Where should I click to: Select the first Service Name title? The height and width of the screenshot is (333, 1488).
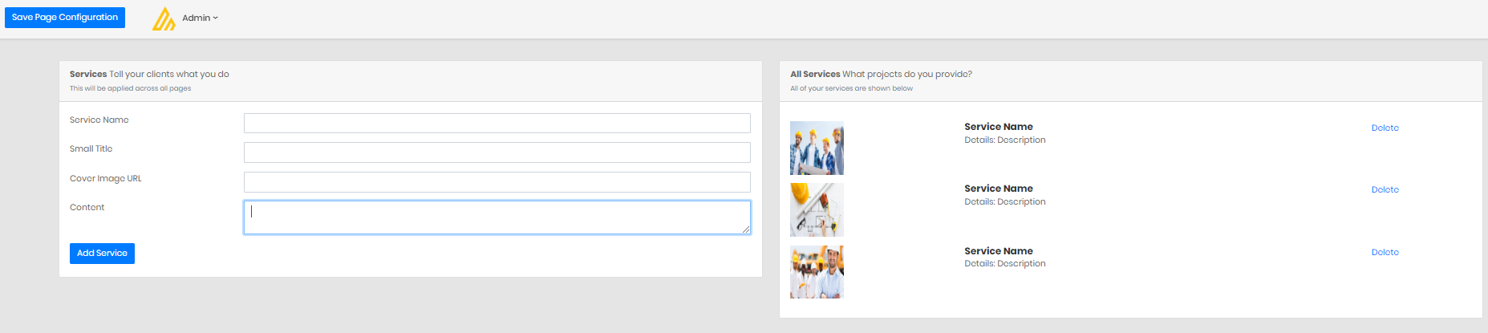[x=998, y=127]
